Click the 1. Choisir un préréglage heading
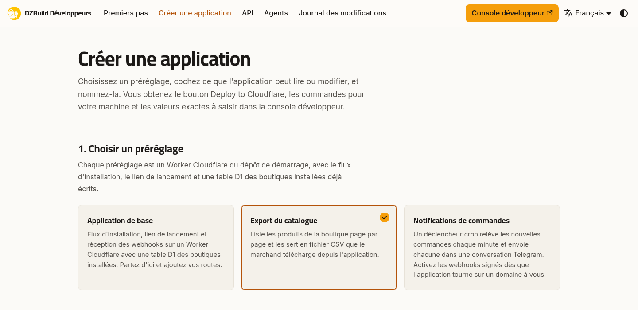The height and width of the screenshot is (310, 638). tap(131, 149)
